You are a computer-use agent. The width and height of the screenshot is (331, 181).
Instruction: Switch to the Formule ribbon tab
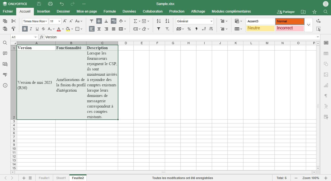110,11
